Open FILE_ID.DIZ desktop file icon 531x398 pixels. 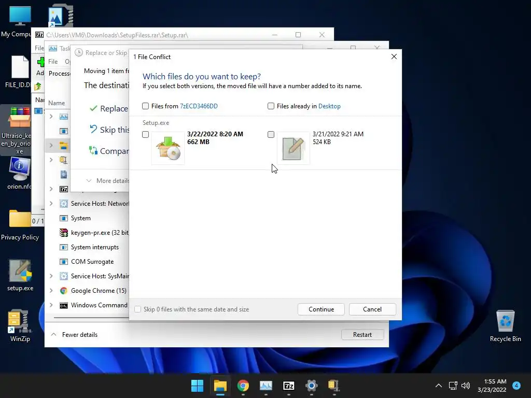pos(20,67)
